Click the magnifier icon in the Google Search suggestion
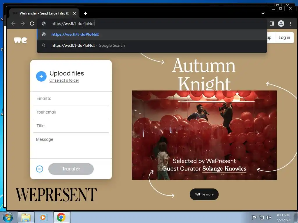The height and width of the screenshot is (223, 298). click(x=44, y=45)
